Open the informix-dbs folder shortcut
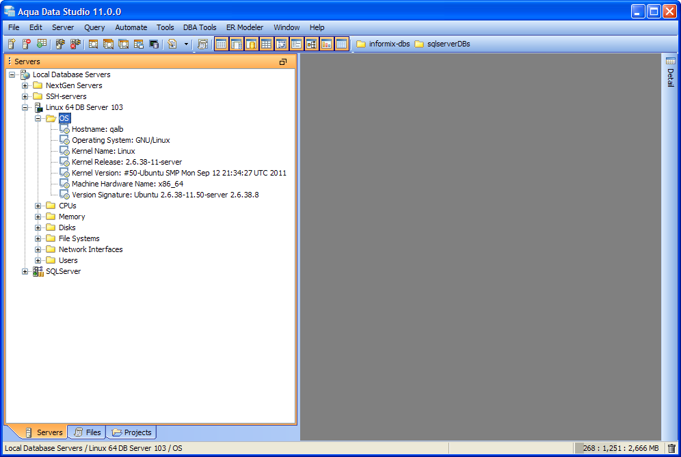Viewport: 681px width, 457px height. click(x=383, y=44)
